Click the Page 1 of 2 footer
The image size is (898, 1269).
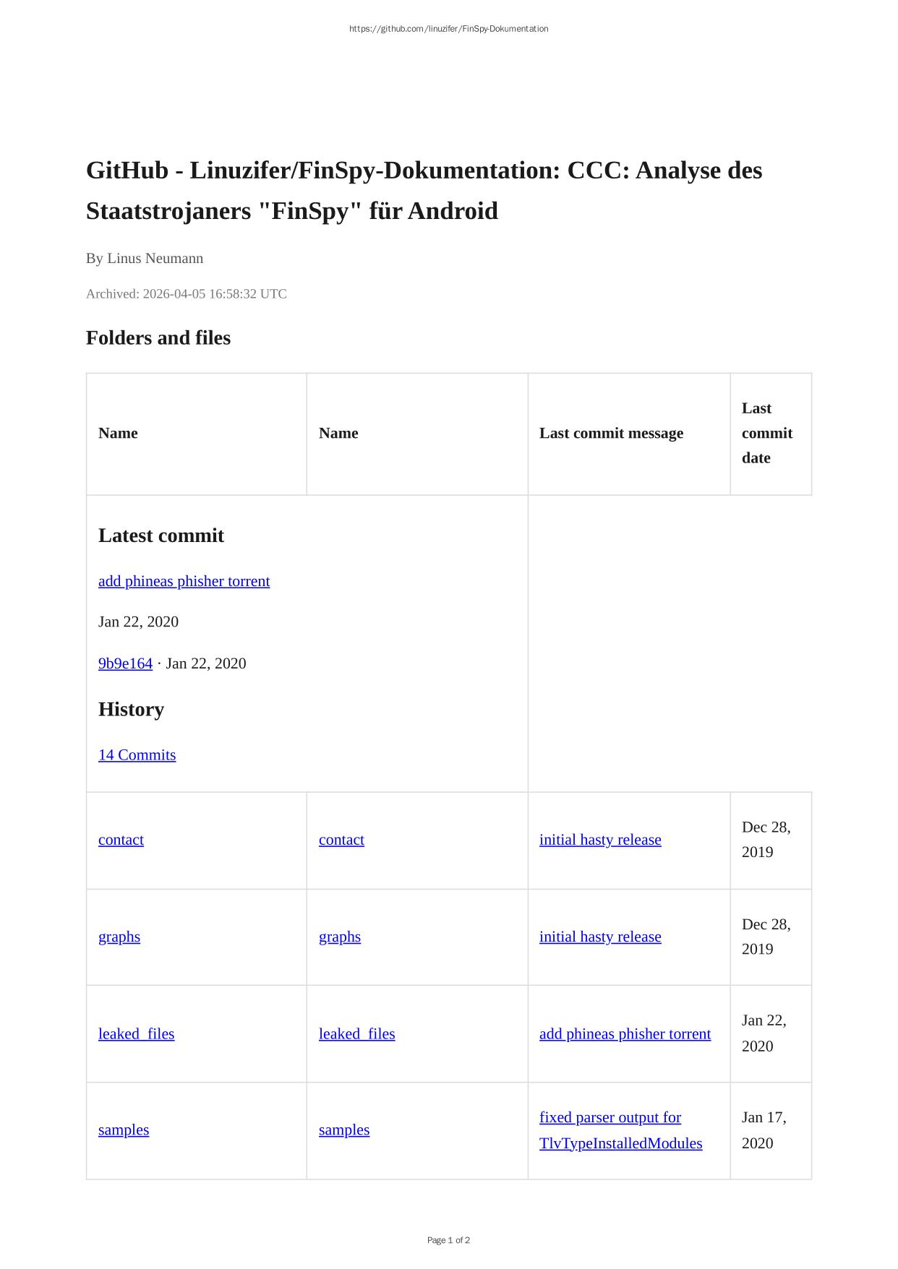pyautogui.click(x=448, y=1240)
